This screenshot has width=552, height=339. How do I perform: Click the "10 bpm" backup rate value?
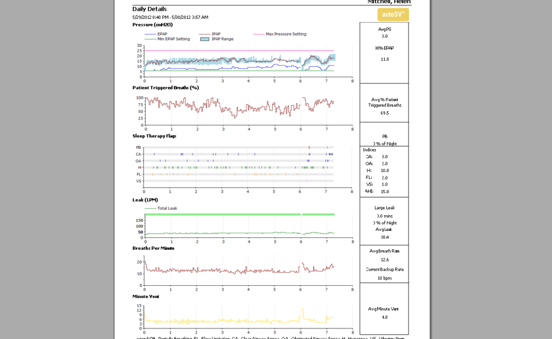[x=384, y=278]
